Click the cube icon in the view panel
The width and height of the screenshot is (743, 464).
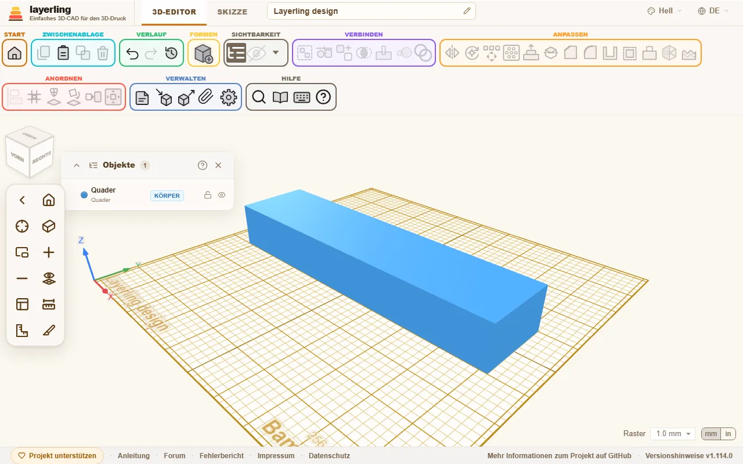(49, 226)
